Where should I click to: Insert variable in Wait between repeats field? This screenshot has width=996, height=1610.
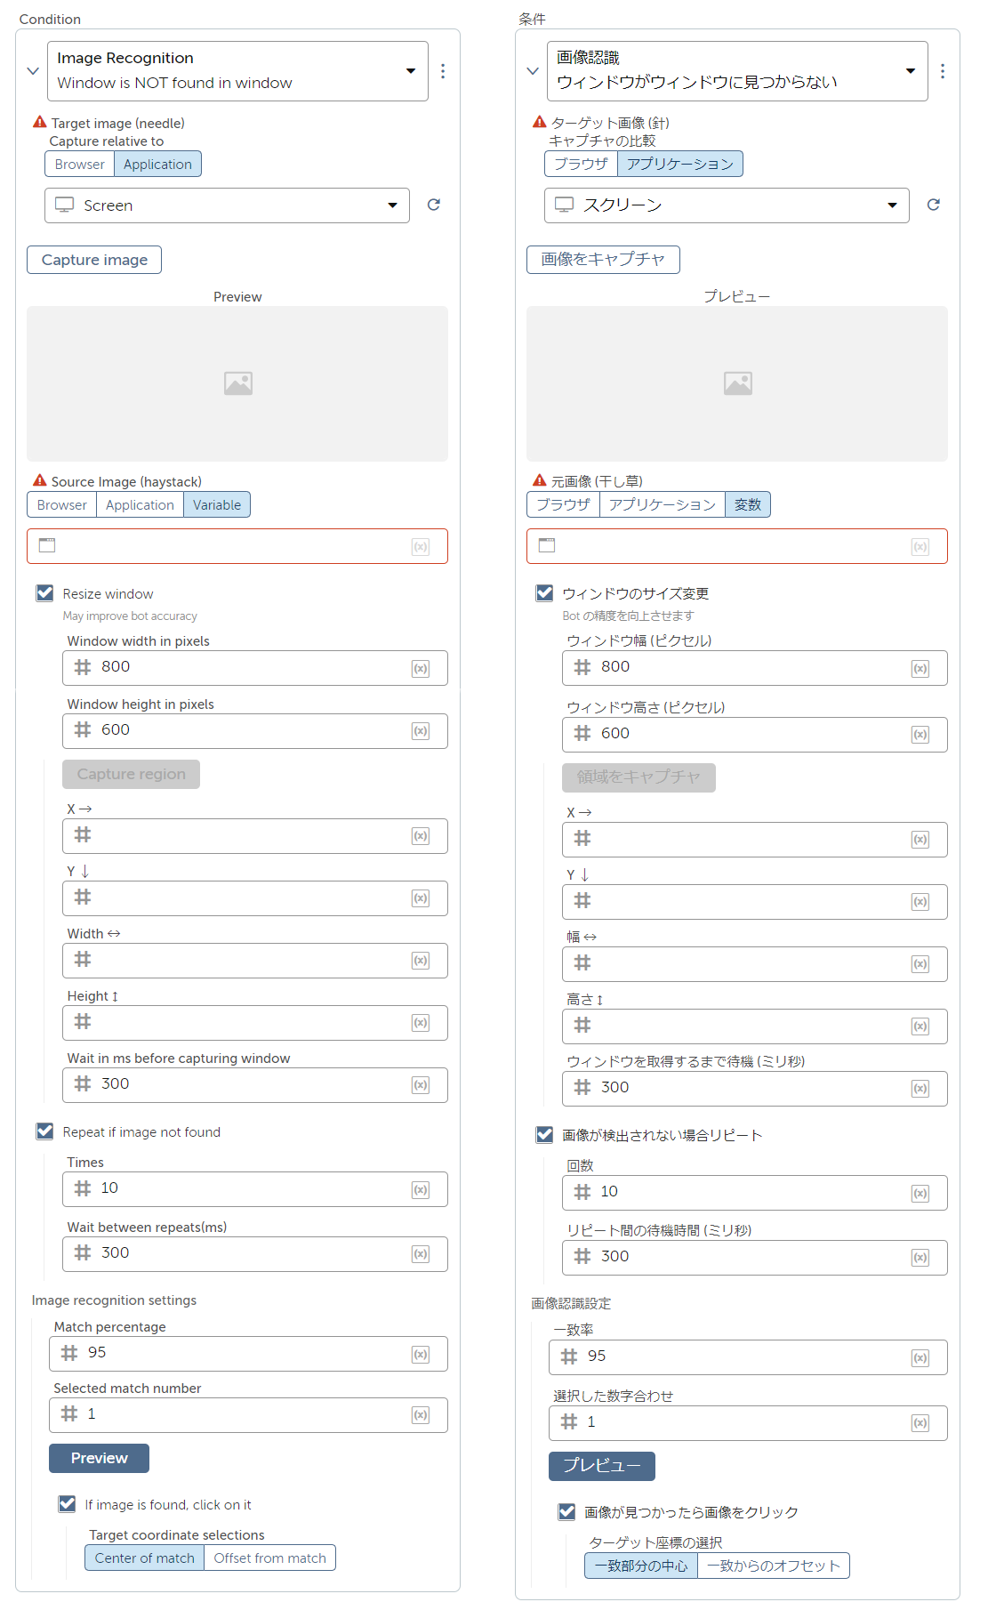421,1254
